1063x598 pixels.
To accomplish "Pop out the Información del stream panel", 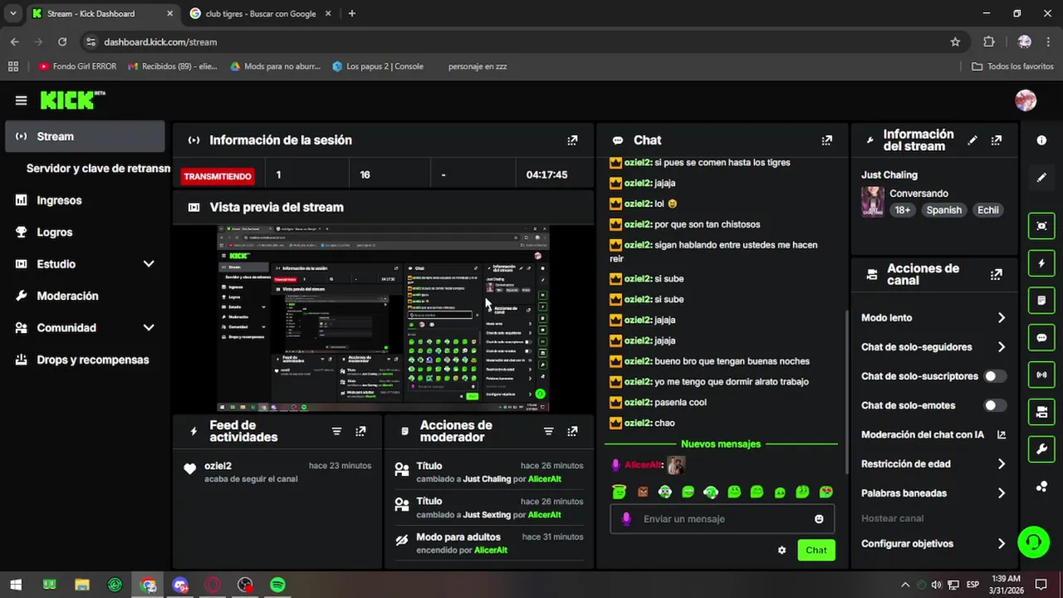I will [997, 140].
